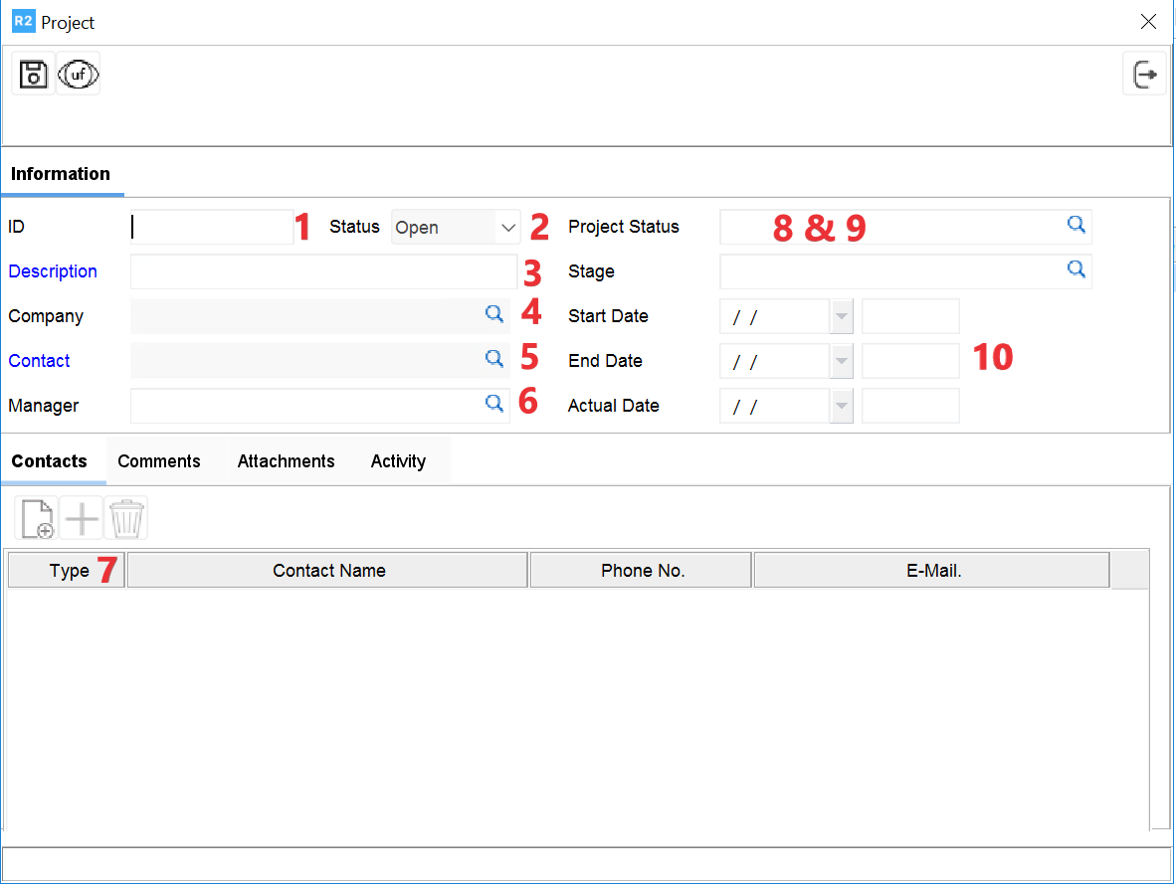Viewport: 1176px width, 886px height.
Task: Click the new document icon in Contacts toolbar
Action: pyautogui.click(x=38, y=519)
